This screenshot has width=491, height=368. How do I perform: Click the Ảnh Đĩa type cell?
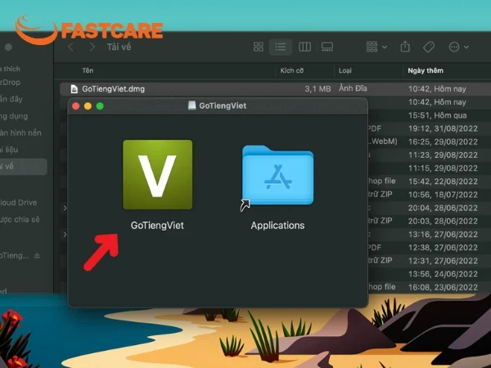(x=353, y=88)
